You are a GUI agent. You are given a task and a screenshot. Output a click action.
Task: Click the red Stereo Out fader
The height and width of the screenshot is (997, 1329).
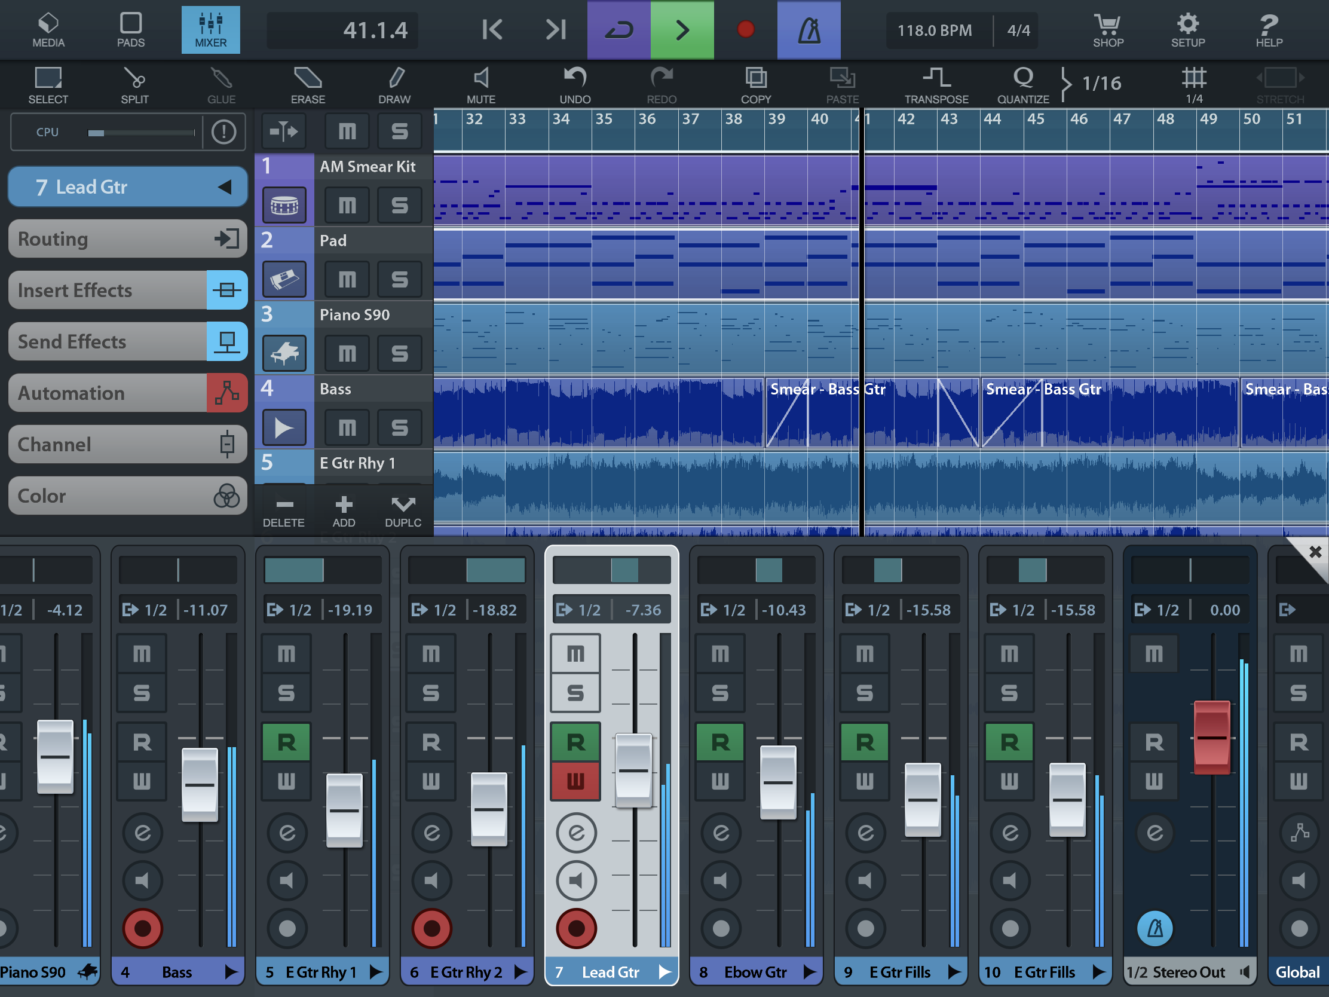pos(1211,737)
